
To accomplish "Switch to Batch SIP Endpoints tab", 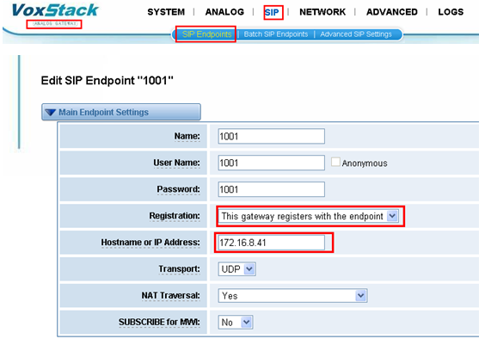I will point(276,34).
